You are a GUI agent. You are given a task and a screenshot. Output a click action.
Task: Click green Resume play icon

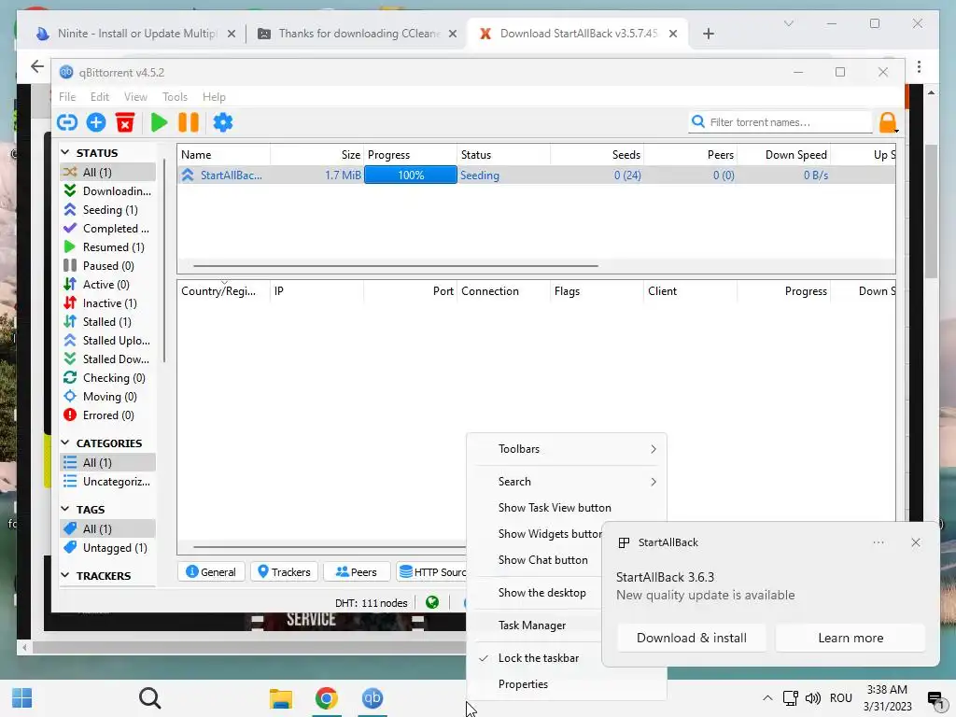click(159, 122)
